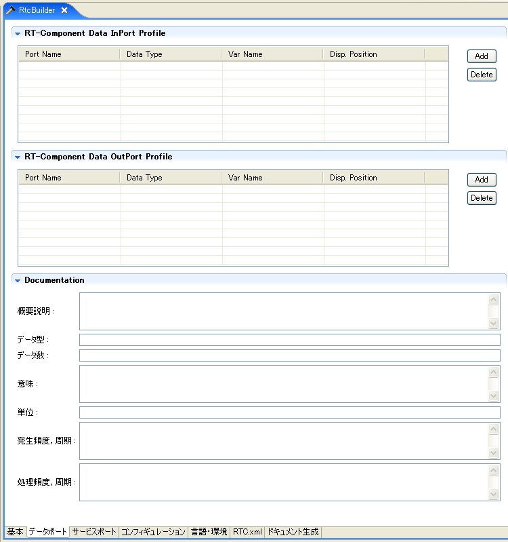
Task: Click the 単位 input field
Action: (x=290, y=412)
